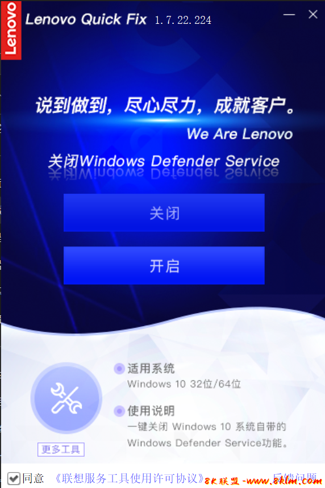Viewport: 325px width, 488px height.
Task: Click the 同意 label text
Action: (33, 478)
